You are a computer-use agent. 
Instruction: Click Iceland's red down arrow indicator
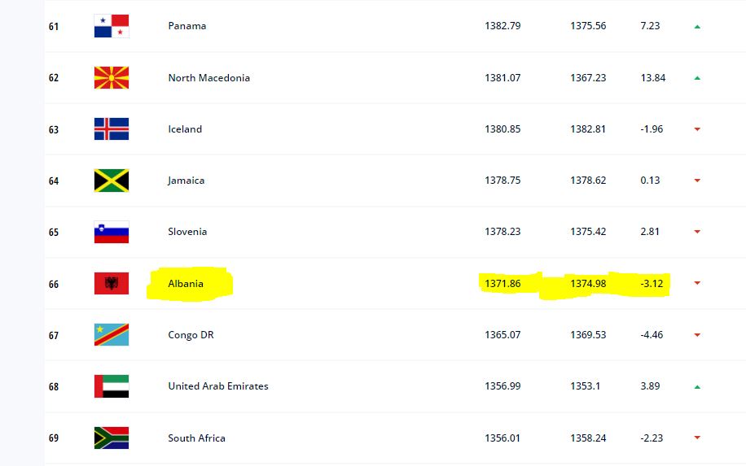697,129
